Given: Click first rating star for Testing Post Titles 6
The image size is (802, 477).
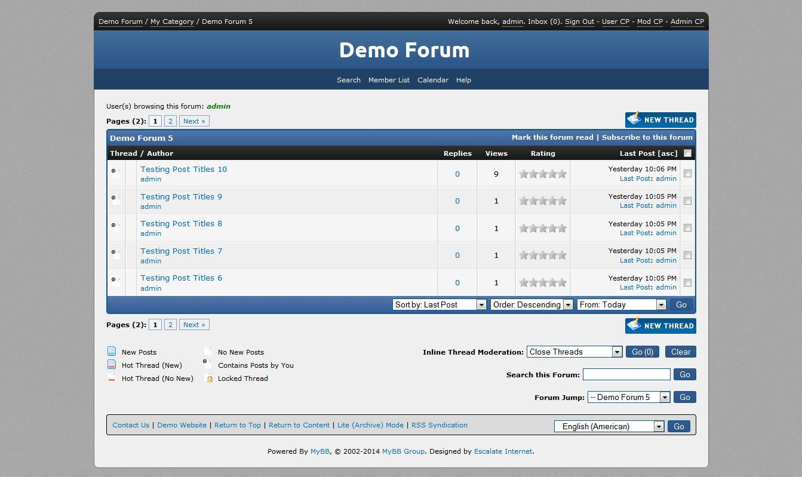Looking at the screenshot, I should point(524,283).
